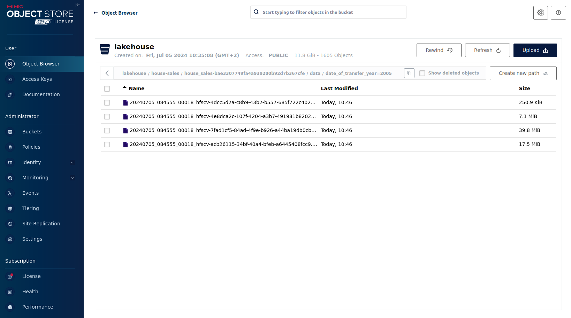Viewport: 571px width, 318px height.
Task: Focus the object filter search field
Action: point(333,12)
